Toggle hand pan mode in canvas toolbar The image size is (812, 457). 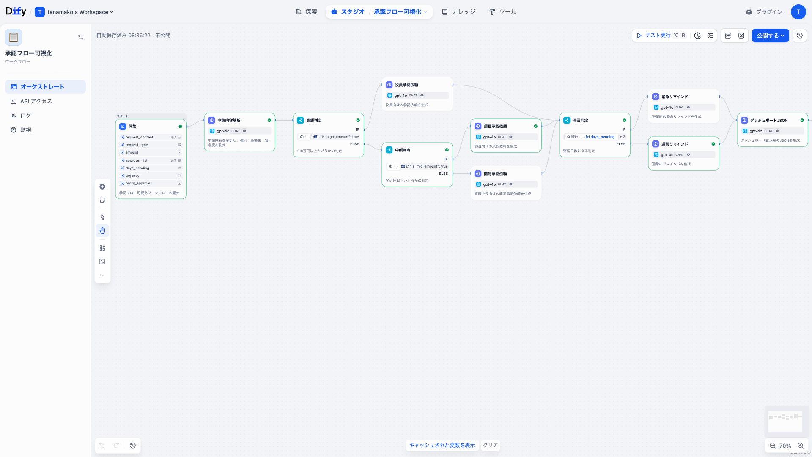[x=102, y=231]
